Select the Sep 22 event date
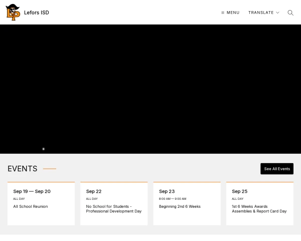 point(94,191)
